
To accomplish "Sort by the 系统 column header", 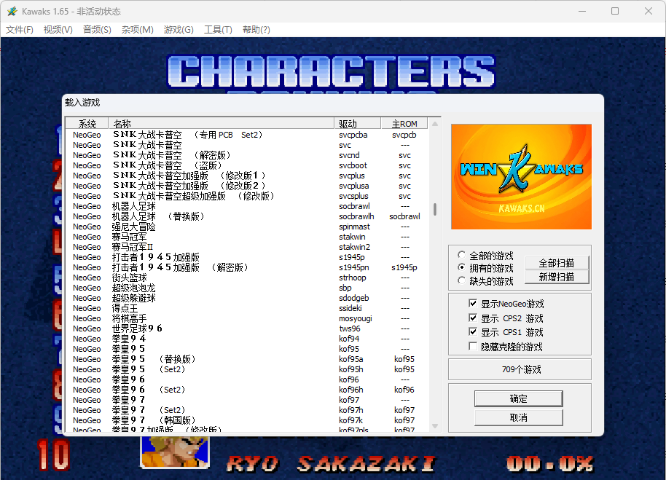I will point(87,124).
